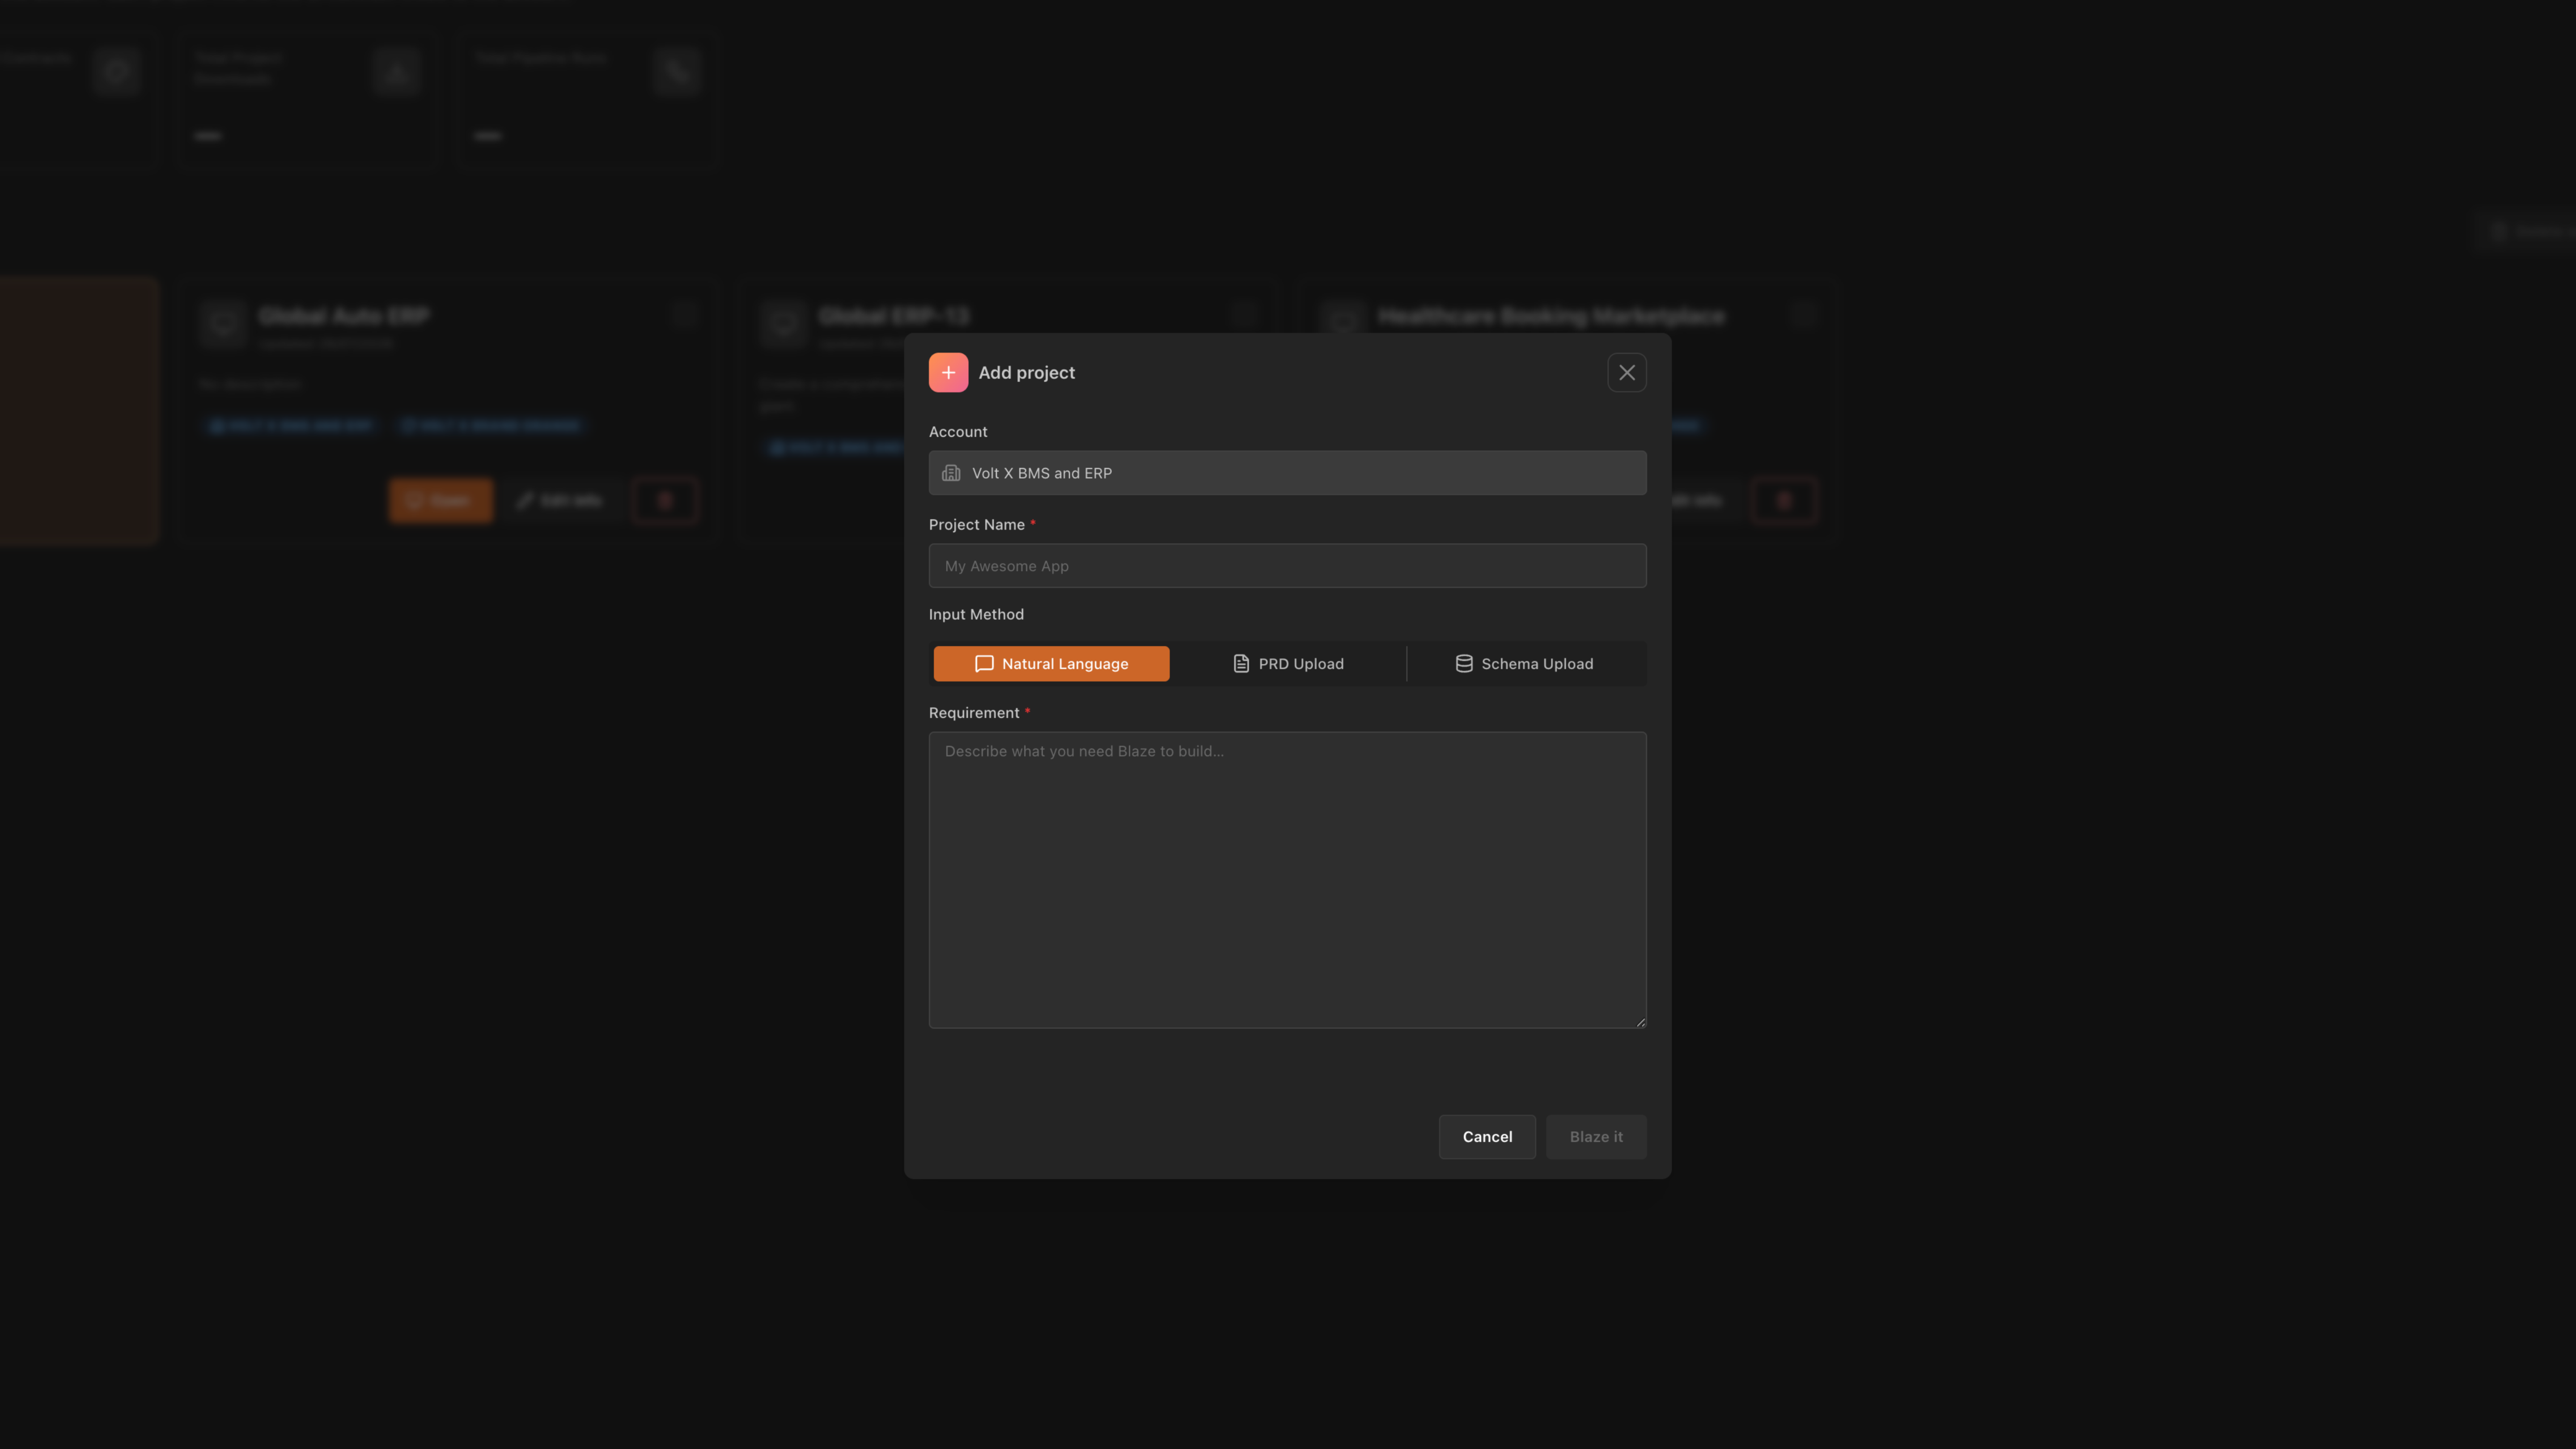Click the Blaze it button
2576x1449 pixels.
click(x=1596, y=1137)
